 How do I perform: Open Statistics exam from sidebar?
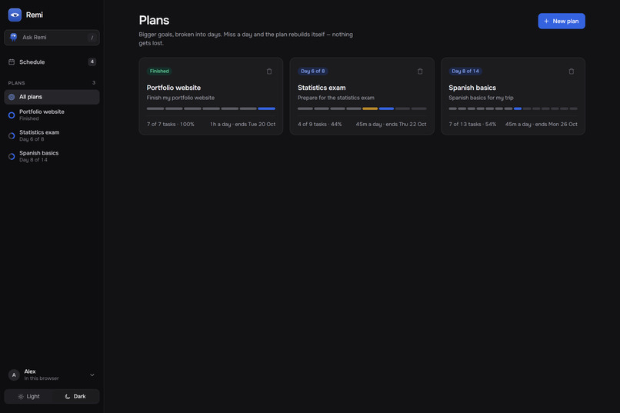(52, 135)
